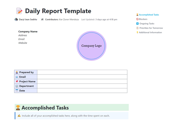Click the purple Company Logo circle
The height and width of the screenshot is (124, 175).
coord(91,46)
